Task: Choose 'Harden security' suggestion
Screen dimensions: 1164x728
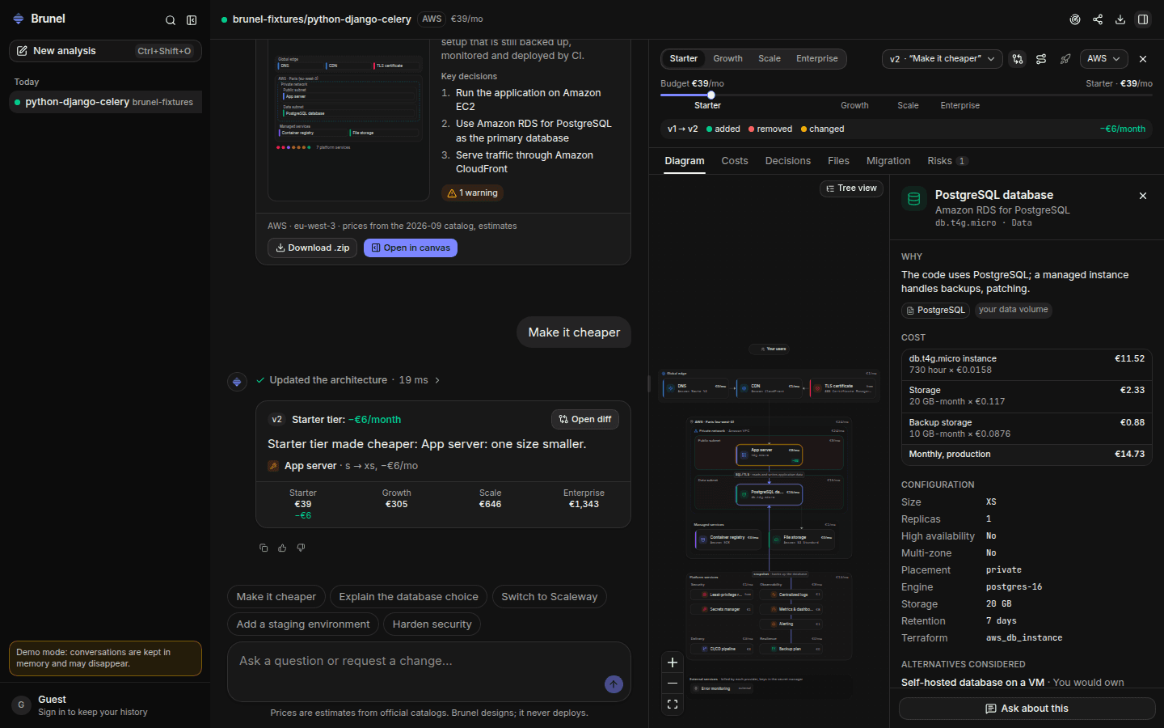Action: point(432,624)
